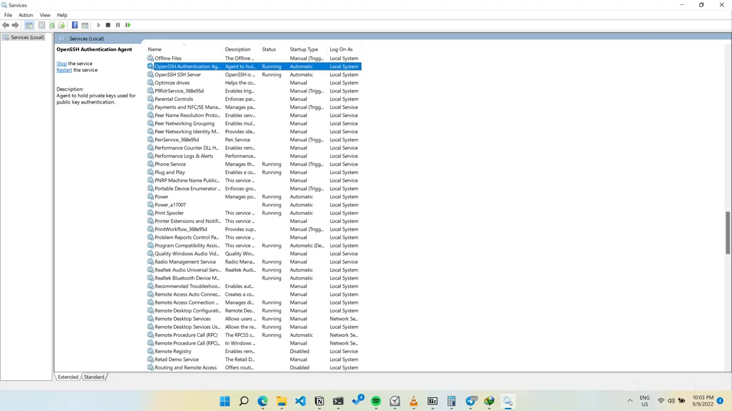Sort by the Description column header
Viewport: 732px width, 411px height.
(242, 49)
